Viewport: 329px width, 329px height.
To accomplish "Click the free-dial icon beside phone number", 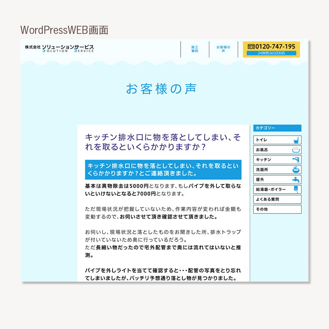I will coord(251,47).
